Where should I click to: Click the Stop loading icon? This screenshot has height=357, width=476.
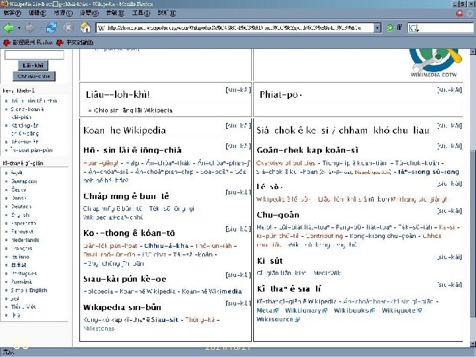(x=68, y=28)
